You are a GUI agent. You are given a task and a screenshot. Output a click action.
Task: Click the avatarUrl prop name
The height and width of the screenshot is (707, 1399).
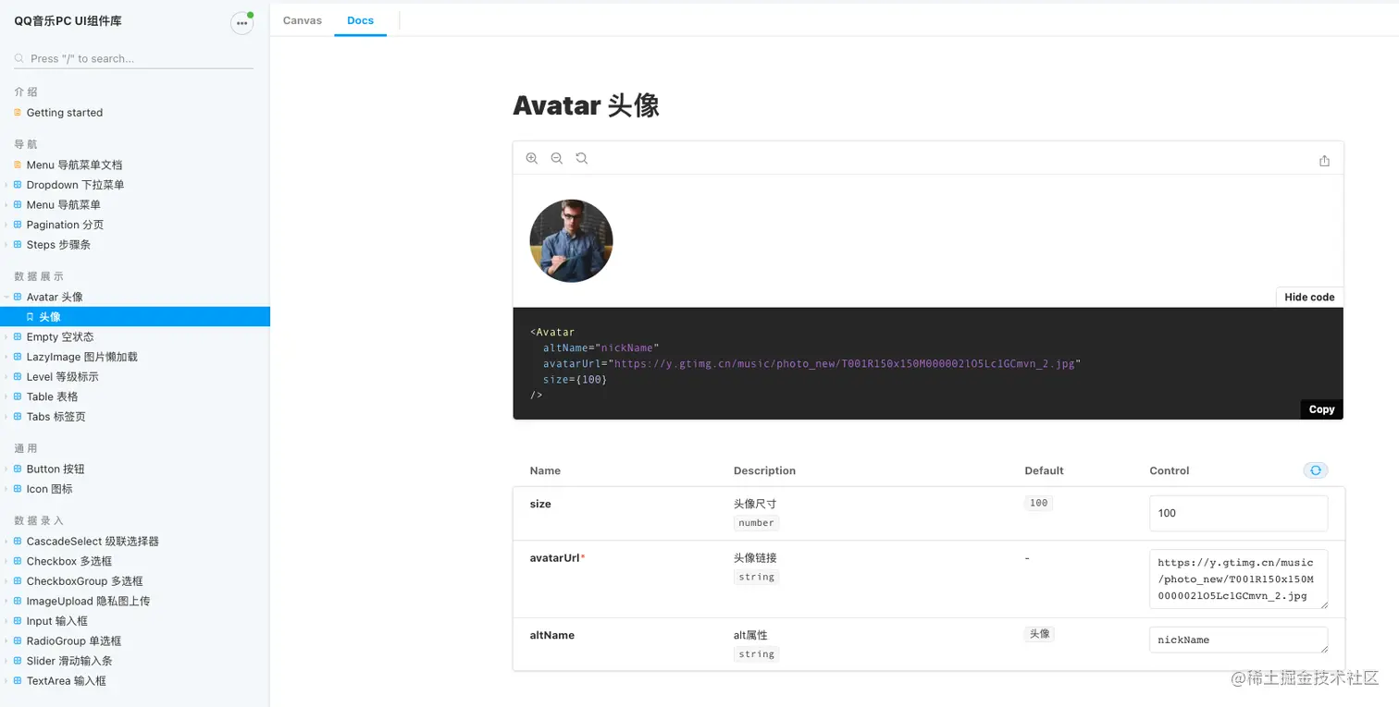coord(557,558)
